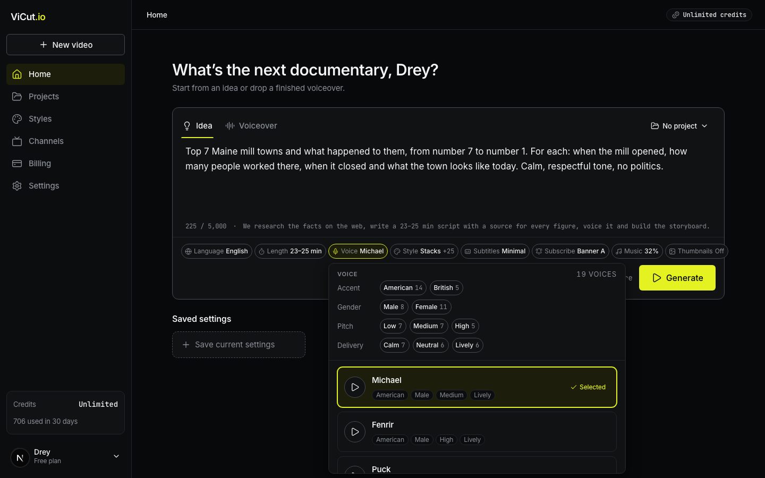Click the Unlimited credits badge
This screenshot has height=478, width=765.
pos(709,15)
